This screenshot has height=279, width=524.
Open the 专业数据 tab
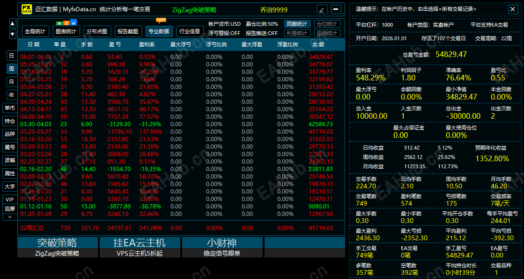pyautogui.click(x=159, y=32)
